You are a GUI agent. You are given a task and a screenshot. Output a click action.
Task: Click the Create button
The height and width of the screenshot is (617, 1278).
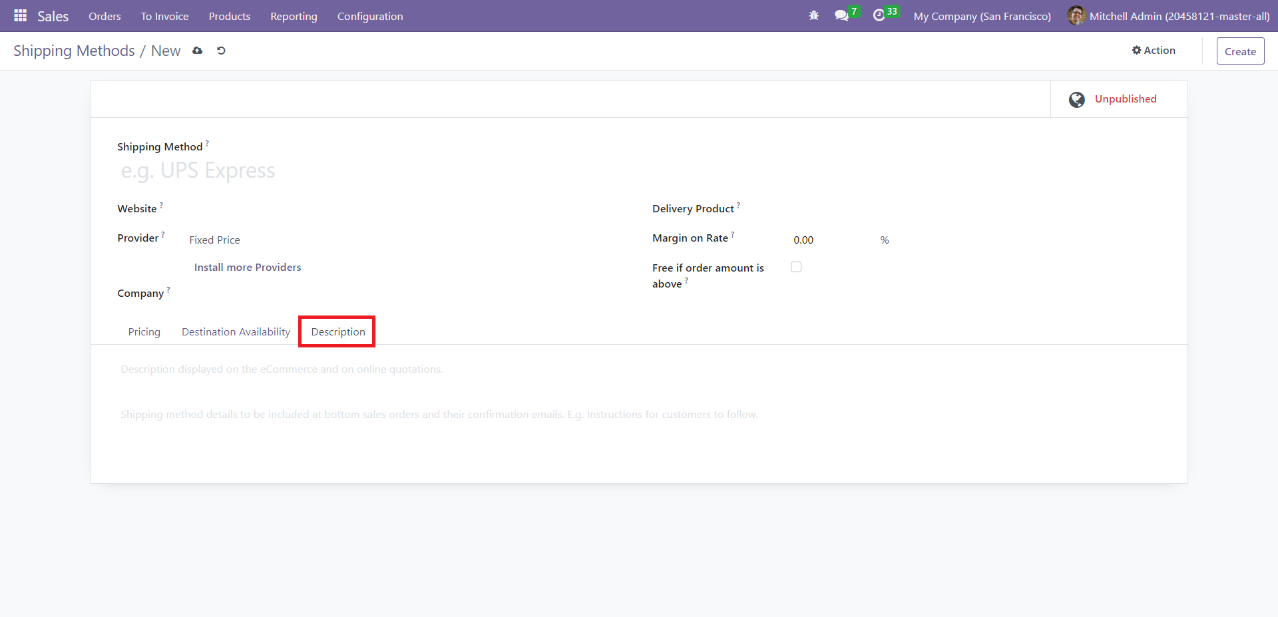[1239, 51]
